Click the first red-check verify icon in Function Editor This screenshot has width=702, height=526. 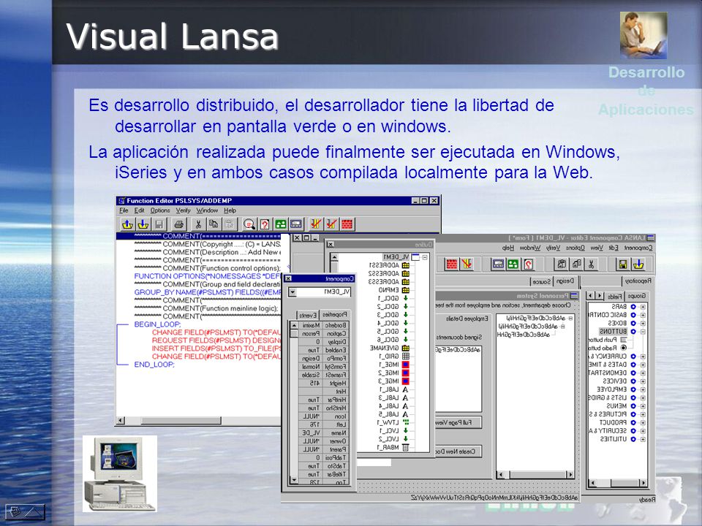coord(316,224)
